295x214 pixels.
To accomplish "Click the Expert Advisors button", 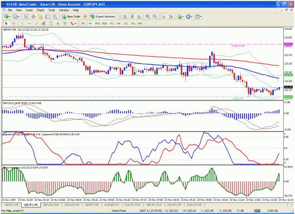I will [x=103, y=16].
